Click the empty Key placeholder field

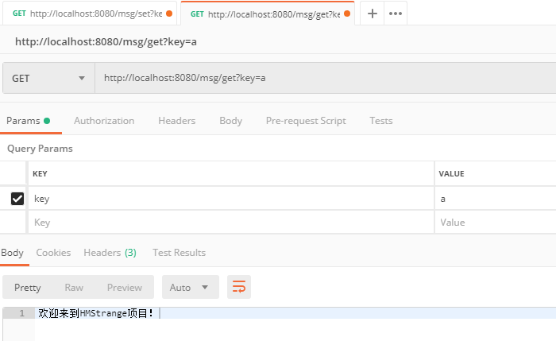[x=231, y=222]
